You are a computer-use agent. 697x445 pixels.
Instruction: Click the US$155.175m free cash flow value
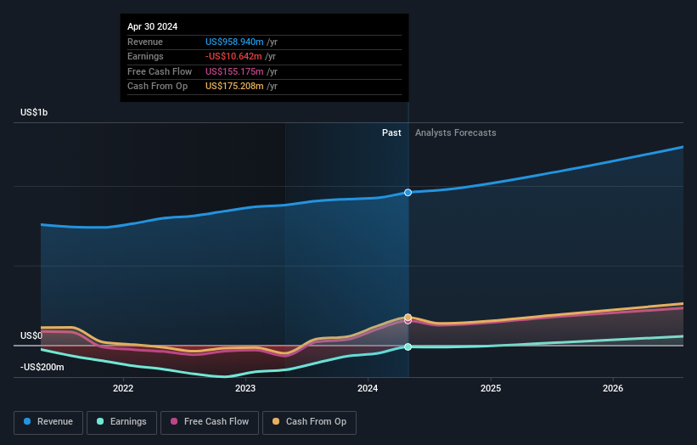point(234,71)
